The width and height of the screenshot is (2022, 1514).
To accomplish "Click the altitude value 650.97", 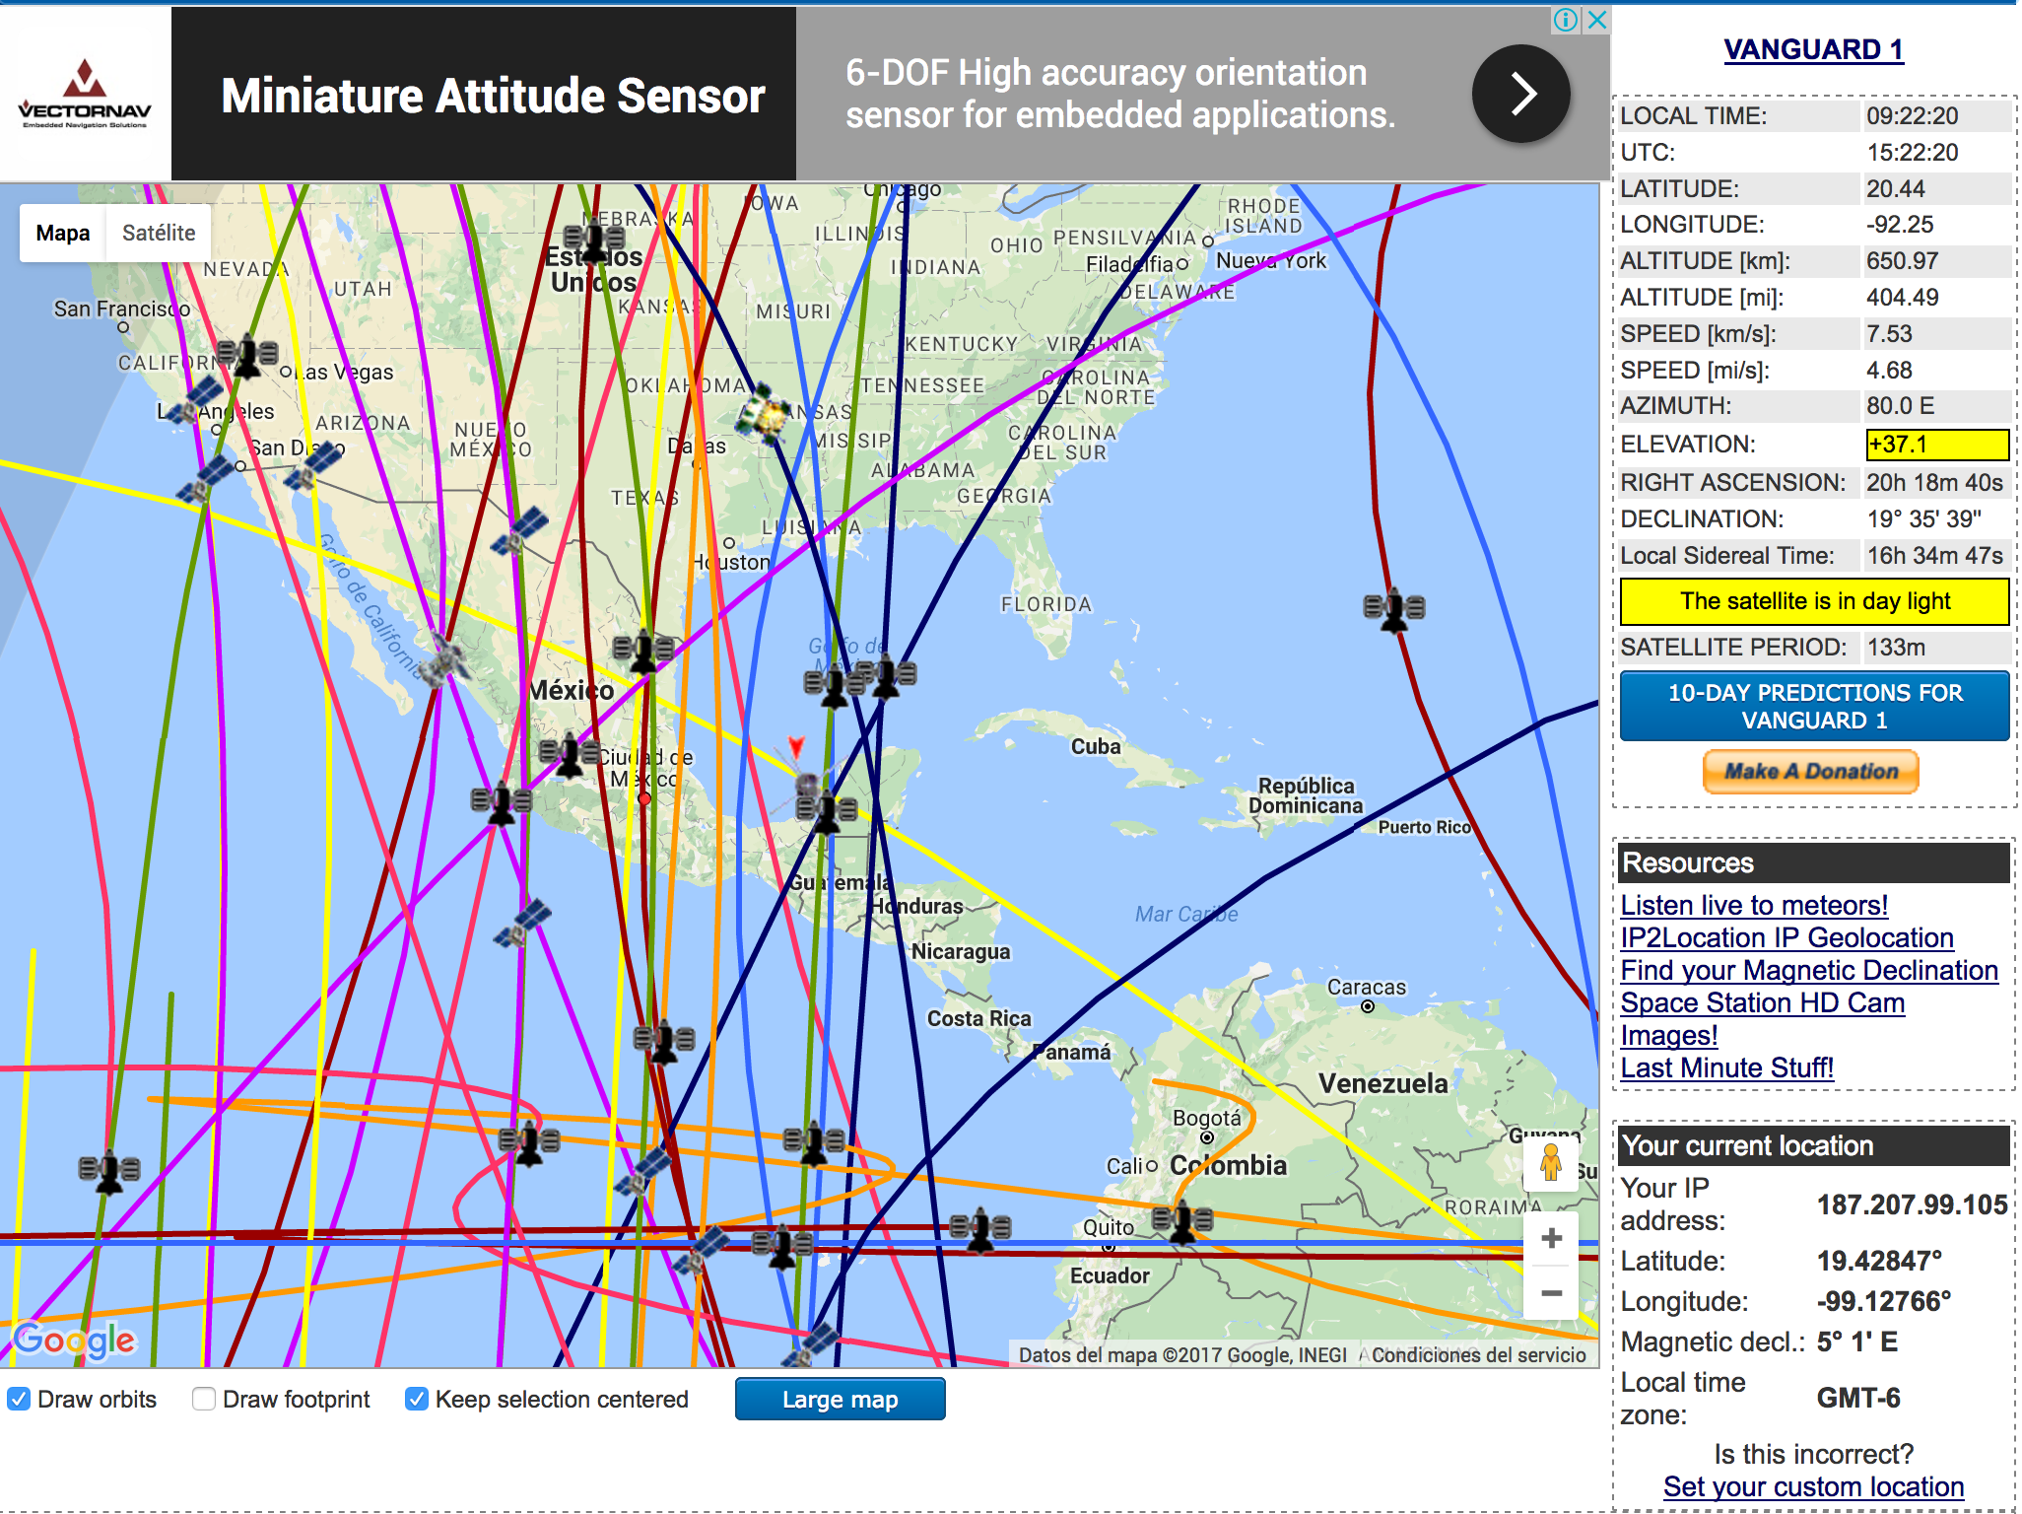I will (x=1902, y=261).
